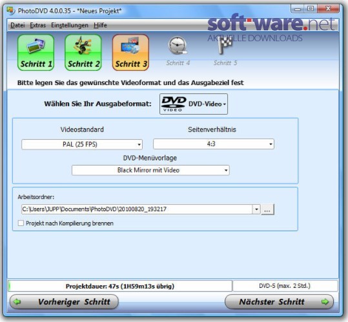Open the Extras menu

tap(37, 25)
